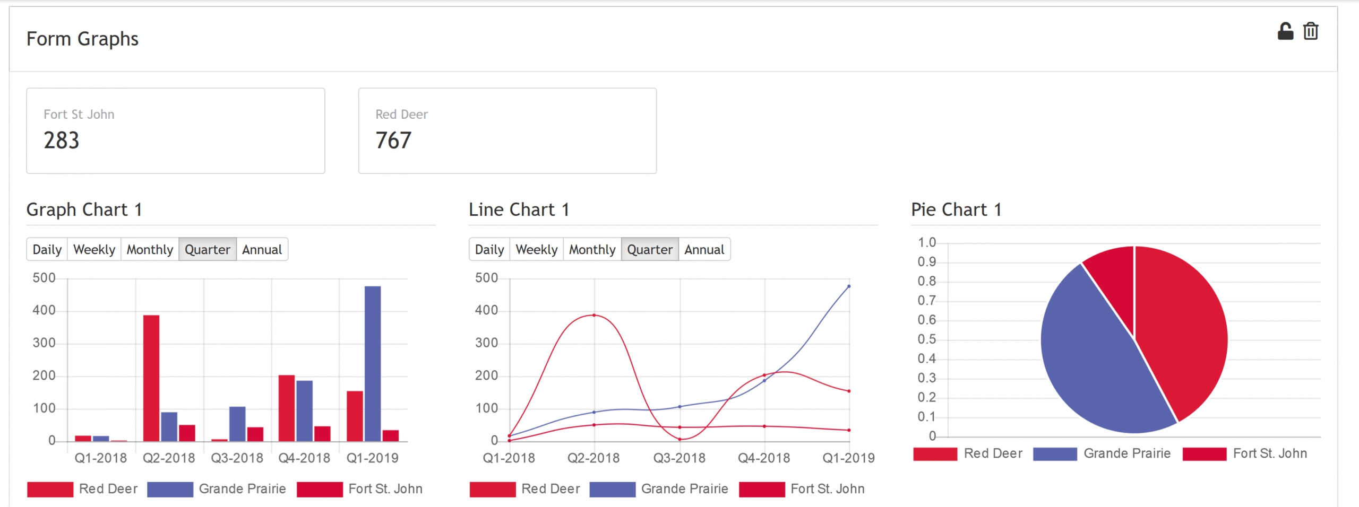Select Daily in Graph Chart 1
The height and width of the screenshot is (507, 1359).
pyautogui.click(x=47, y=249)
